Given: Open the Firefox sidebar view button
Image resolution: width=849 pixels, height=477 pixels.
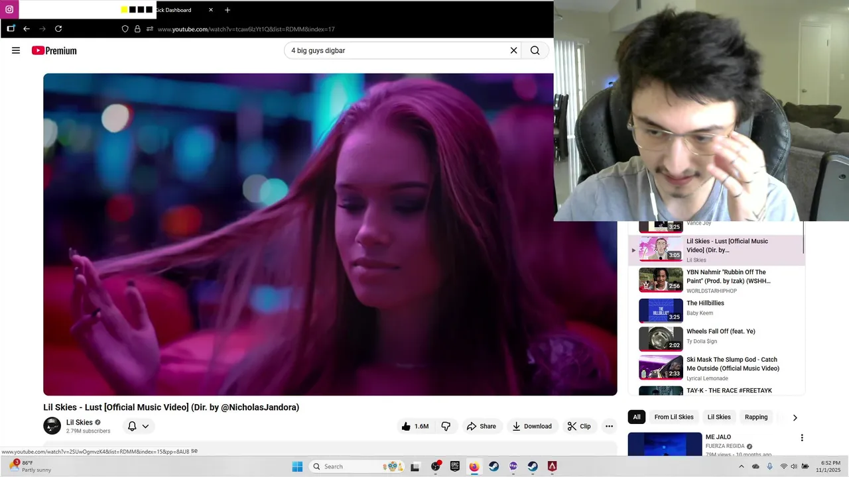Looking at the screenshot, I should pyautogui.click(x=11, y=28).
